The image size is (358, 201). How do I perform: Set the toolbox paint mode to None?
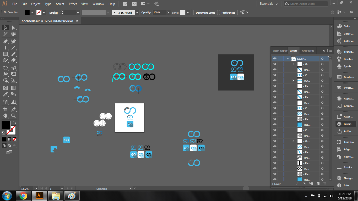15,139
